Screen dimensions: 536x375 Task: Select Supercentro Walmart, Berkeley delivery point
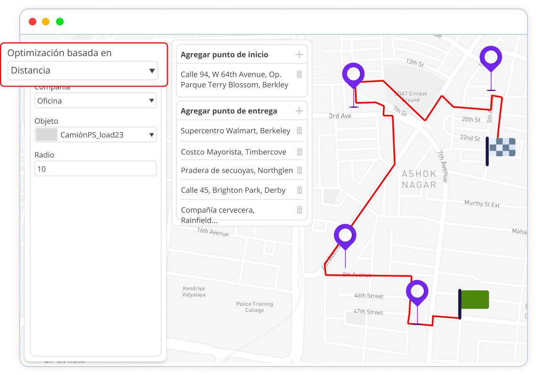(x=235, y=131)
